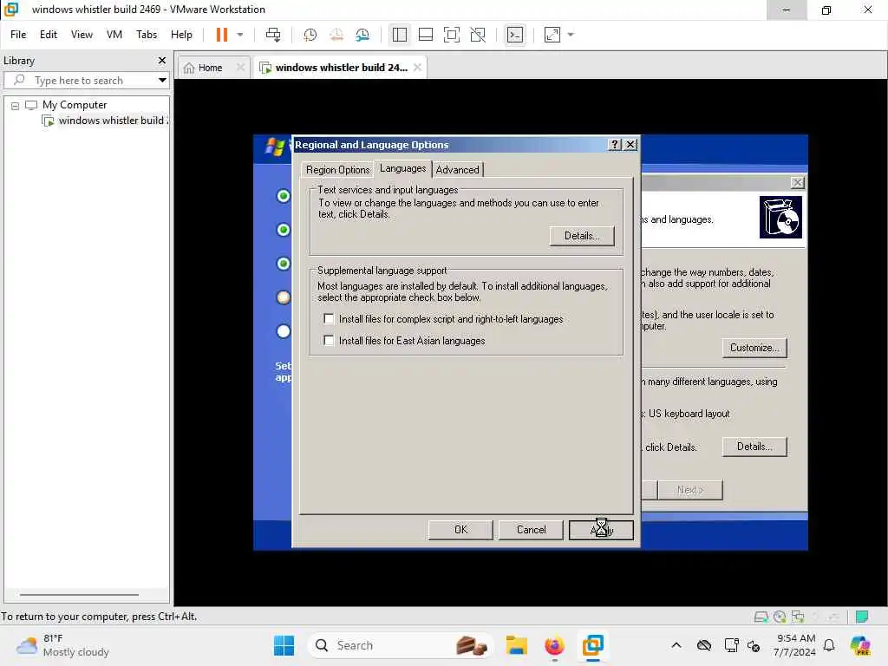The height and width of the screenshot is (666, 888).
Task: Click the installer CD box image
Action: coord(780,218)
